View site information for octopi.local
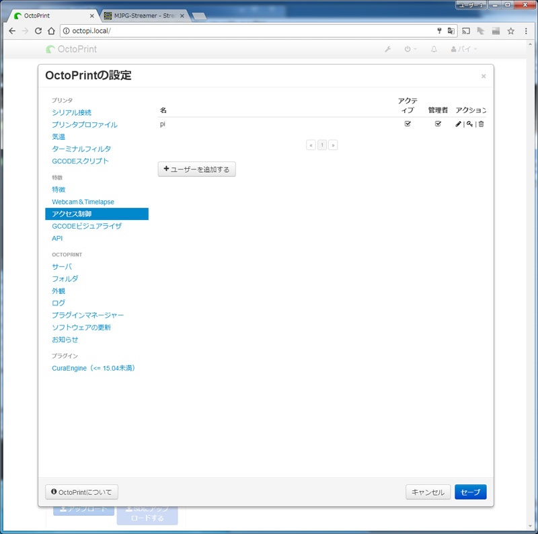The height and width of the screenshot is (534, 538). (x=66, y=31)
